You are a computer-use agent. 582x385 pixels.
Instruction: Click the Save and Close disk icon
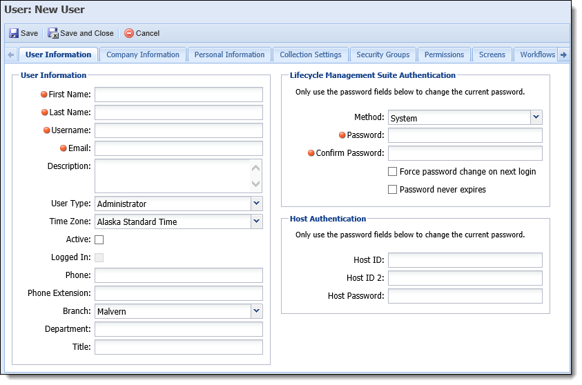pos(52,33)
